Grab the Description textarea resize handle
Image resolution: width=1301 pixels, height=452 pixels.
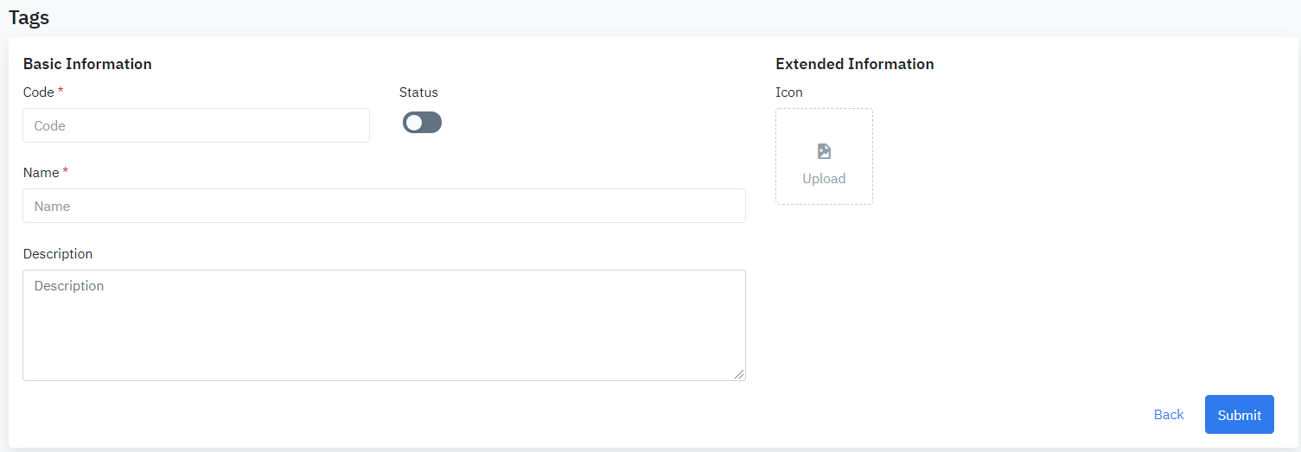(x=739, y=374)
